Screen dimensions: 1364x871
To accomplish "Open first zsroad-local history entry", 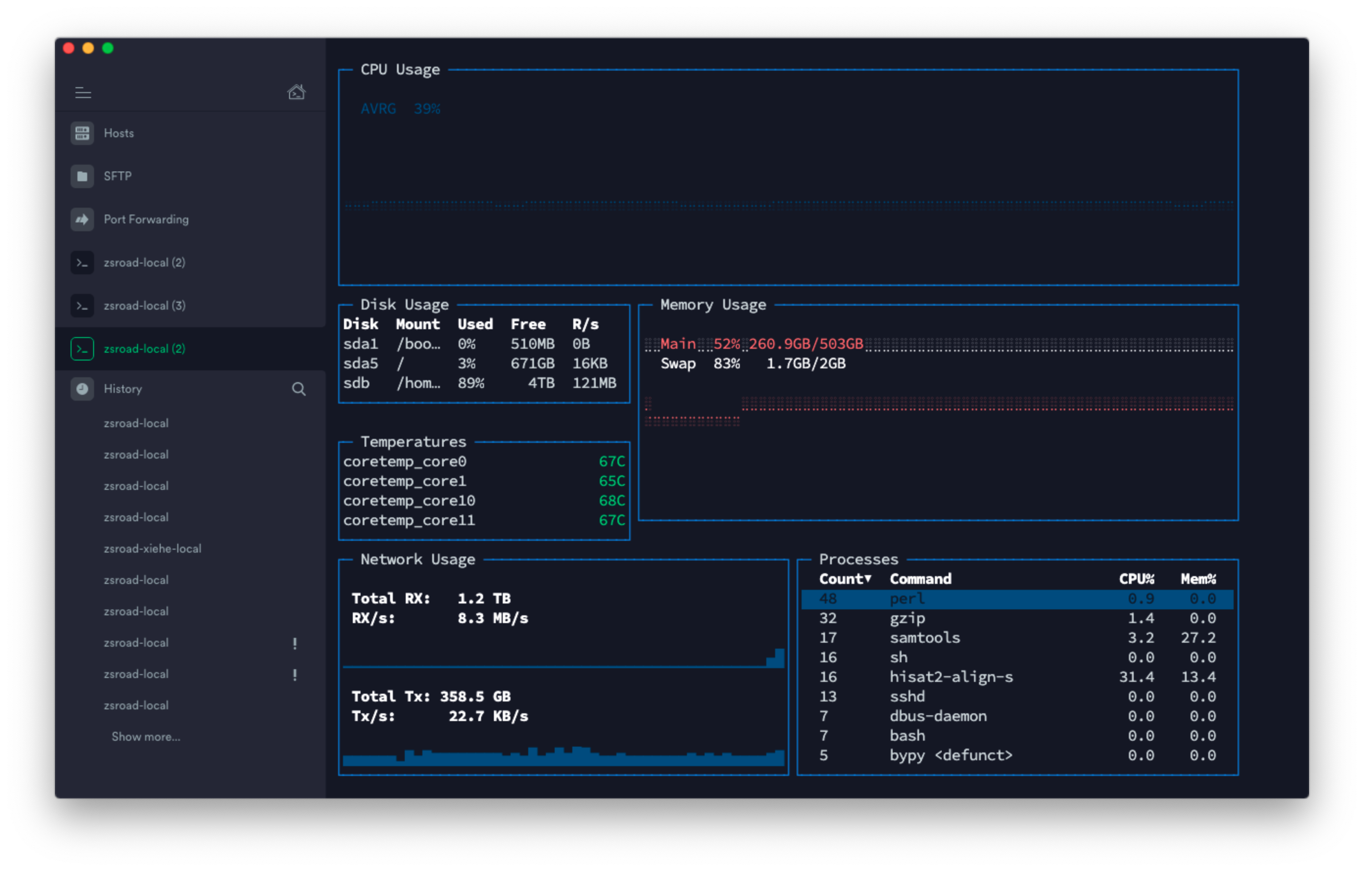I will tap(136, 423).
